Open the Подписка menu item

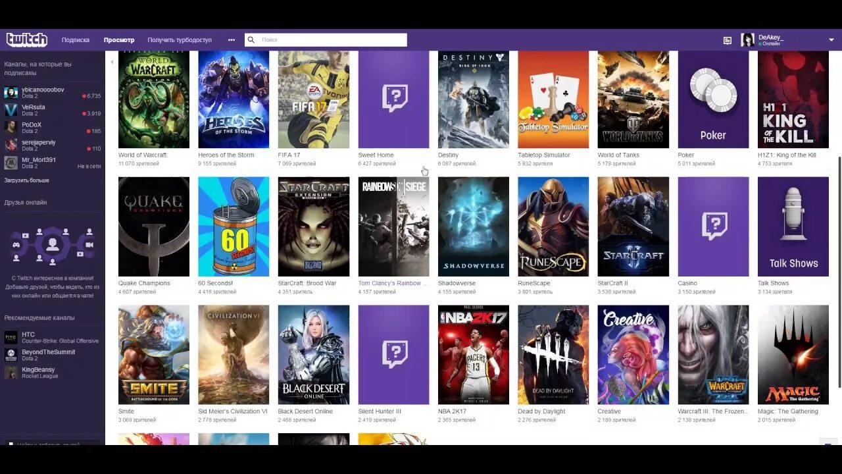point(76,40)
